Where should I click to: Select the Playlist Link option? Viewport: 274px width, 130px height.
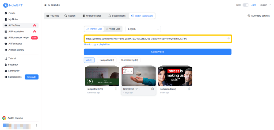click(x=94, y=29)
